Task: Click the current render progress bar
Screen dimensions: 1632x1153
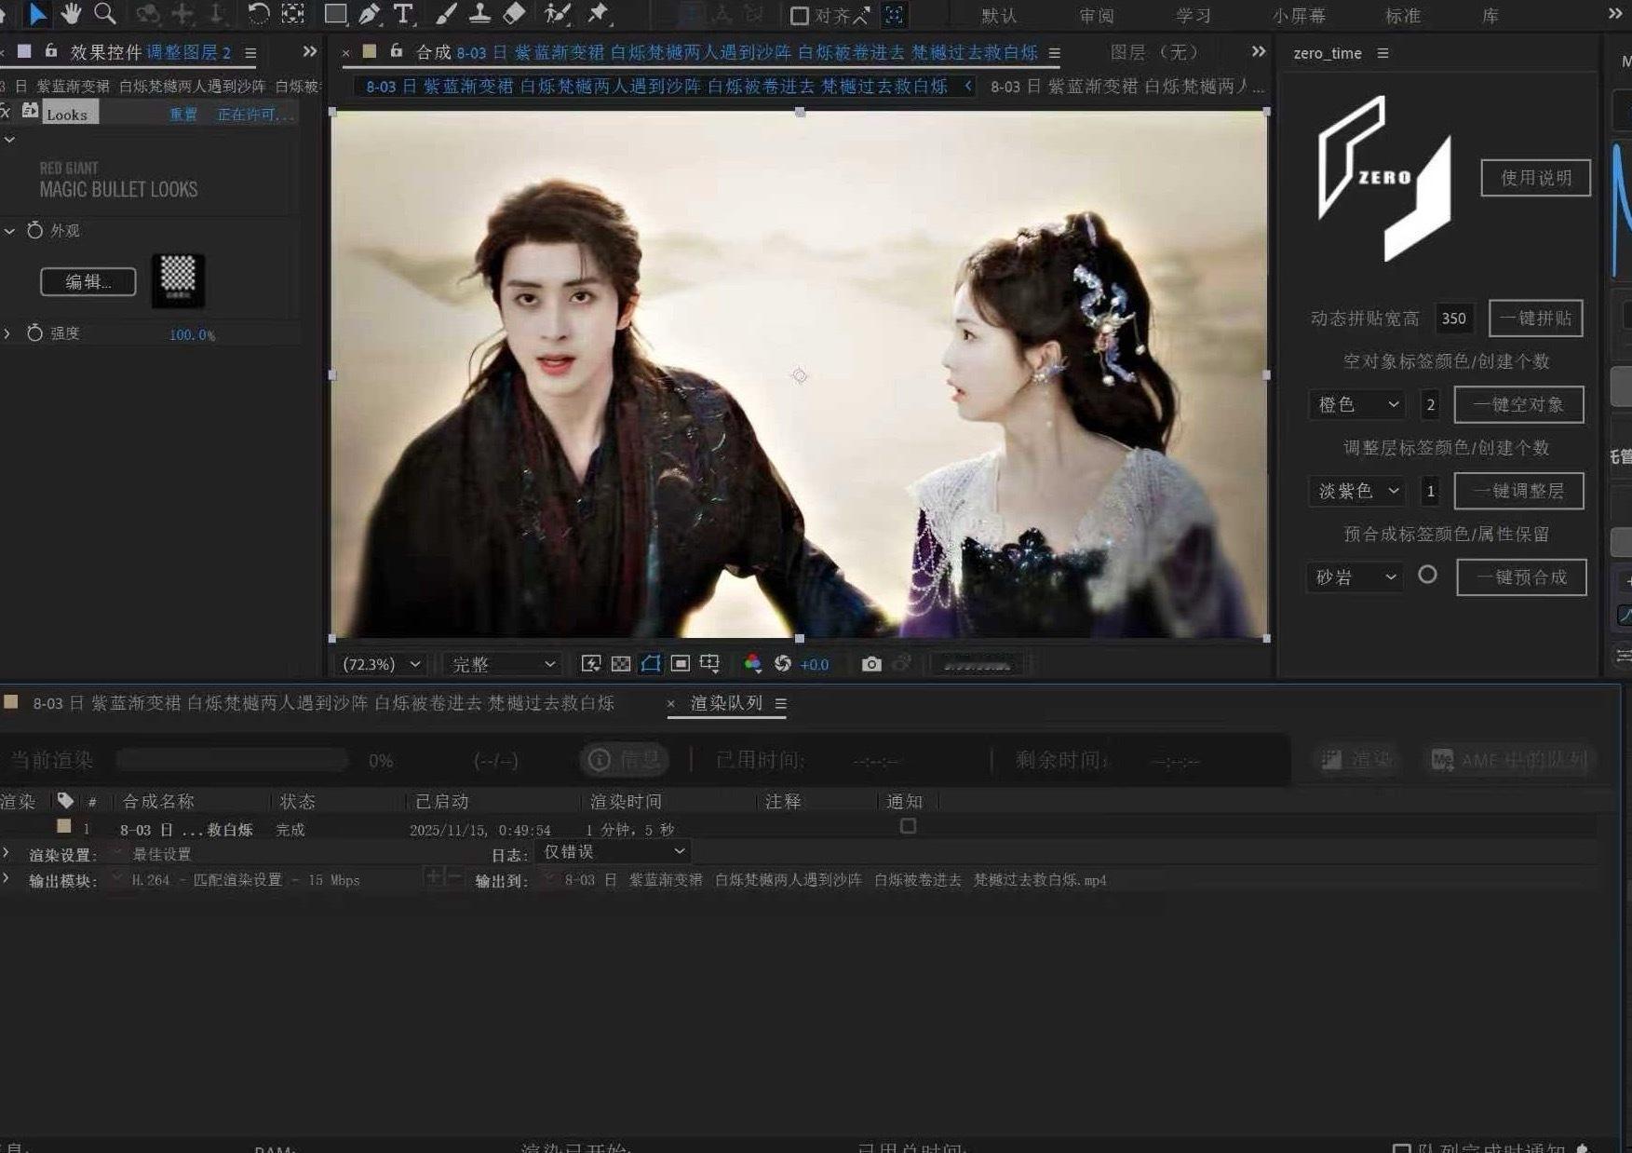Action: (232, 760)
